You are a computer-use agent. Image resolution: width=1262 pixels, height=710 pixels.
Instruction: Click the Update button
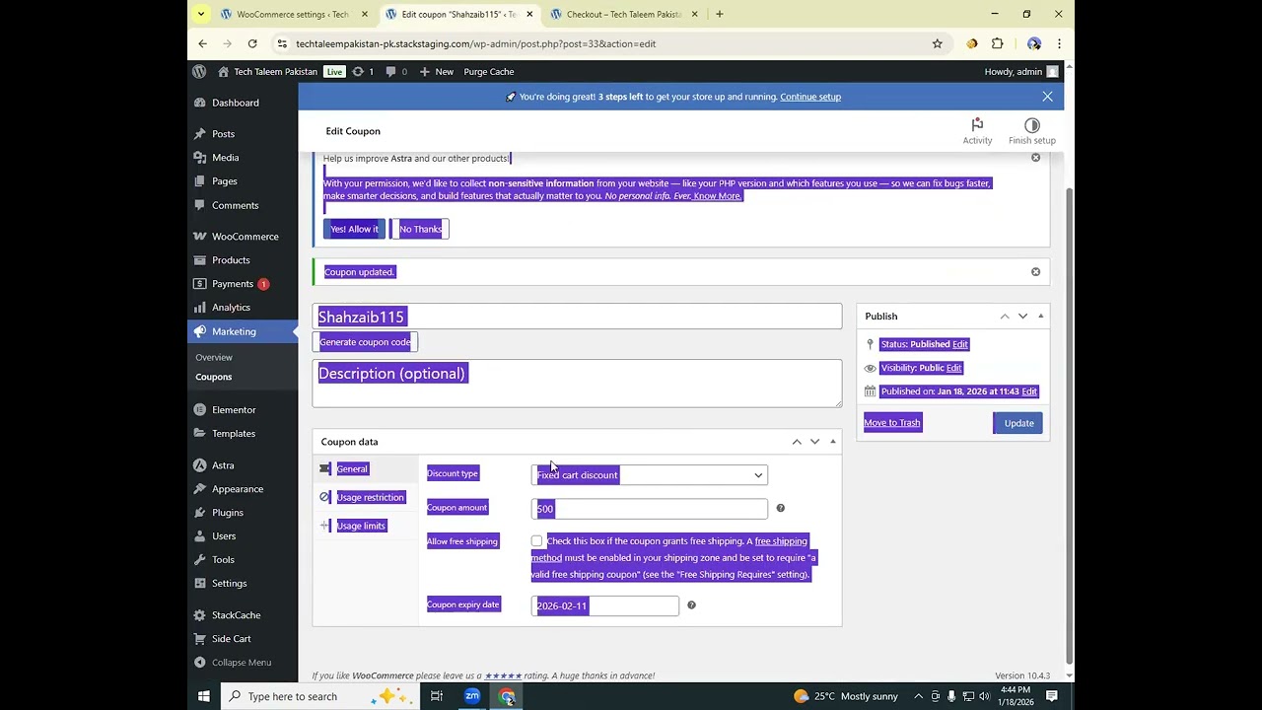tap(1018, 423)
